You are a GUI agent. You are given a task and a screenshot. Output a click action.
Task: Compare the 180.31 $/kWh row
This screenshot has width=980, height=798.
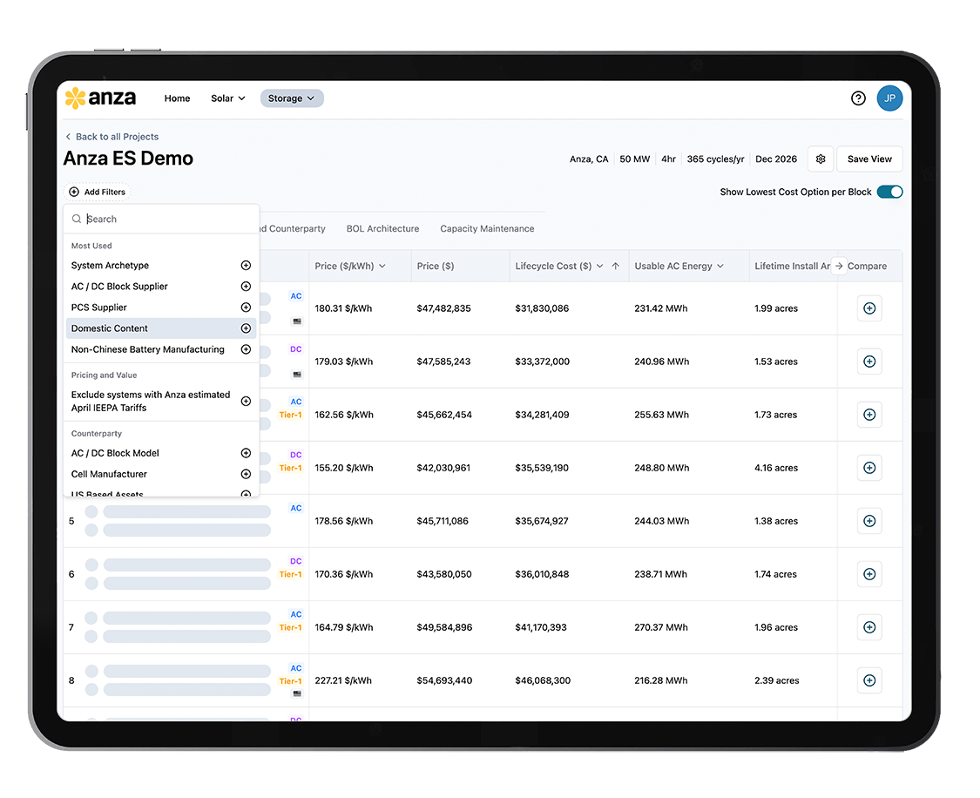[869, 308]
